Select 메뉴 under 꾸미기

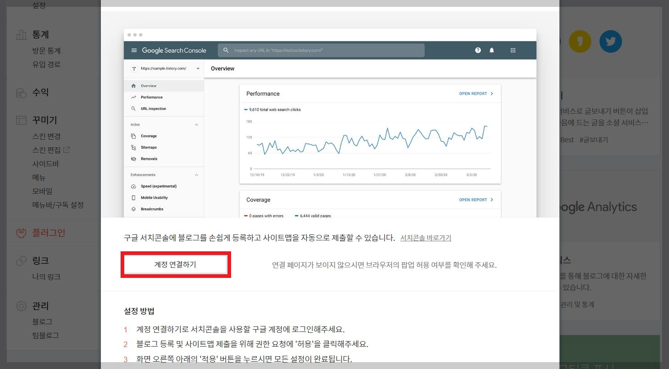39,178
